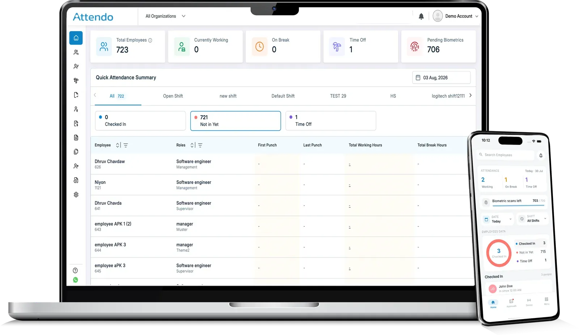Tap the Home tab in the phone app
This screenshot has width=579, height=335.
click(493, 304)
